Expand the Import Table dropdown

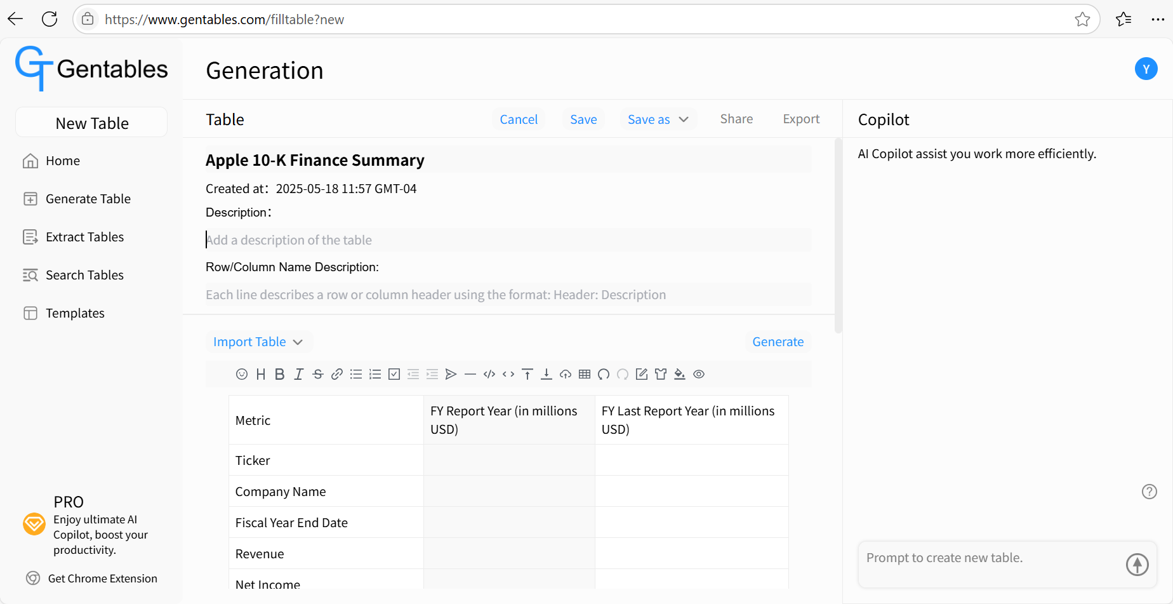(x=258, y=342)
